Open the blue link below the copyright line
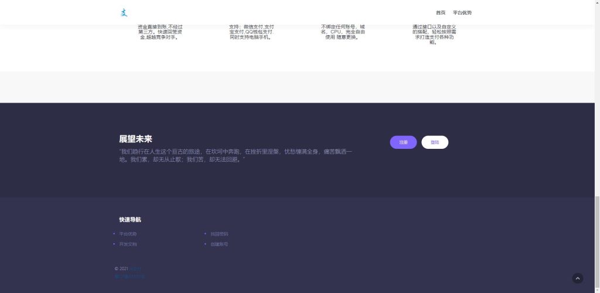The width and height of the screenshot is (600, 293). pyautogui.click(x=129, y=276)
